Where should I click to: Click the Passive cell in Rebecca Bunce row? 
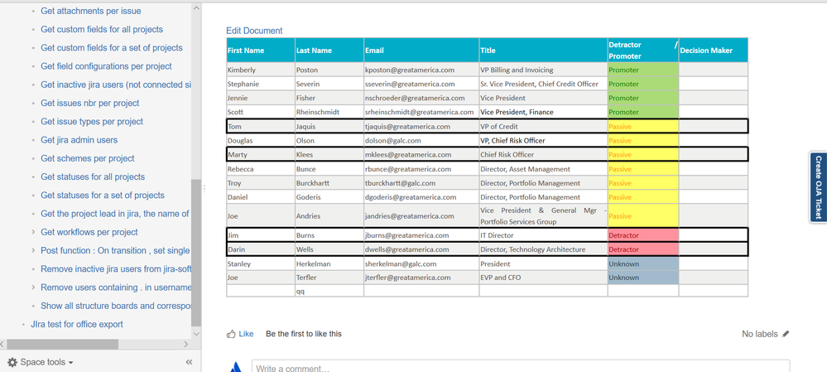coord(643,169)
